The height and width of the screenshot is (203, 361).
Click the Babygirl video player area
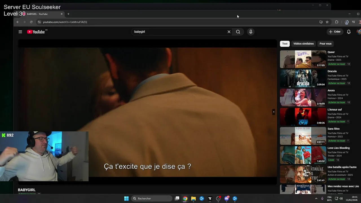click(x=148, y=112)
